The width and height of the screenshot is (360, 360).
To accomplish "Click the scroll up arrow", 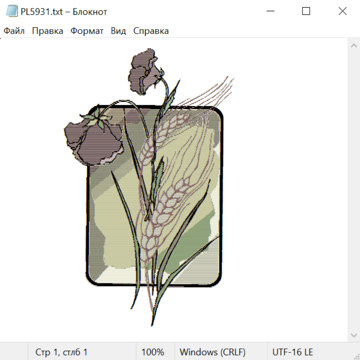I will click(x=354, y=46).
